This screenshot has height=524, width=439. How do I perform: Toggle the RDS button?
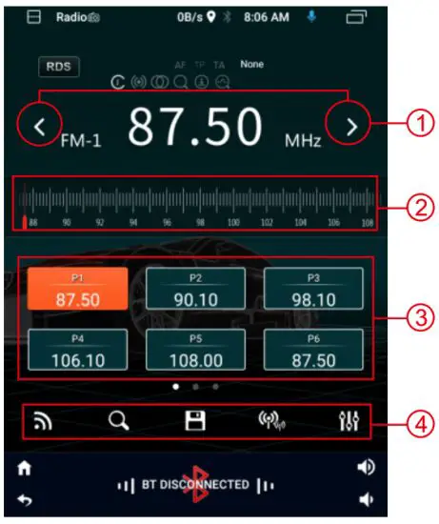(59, 67)
